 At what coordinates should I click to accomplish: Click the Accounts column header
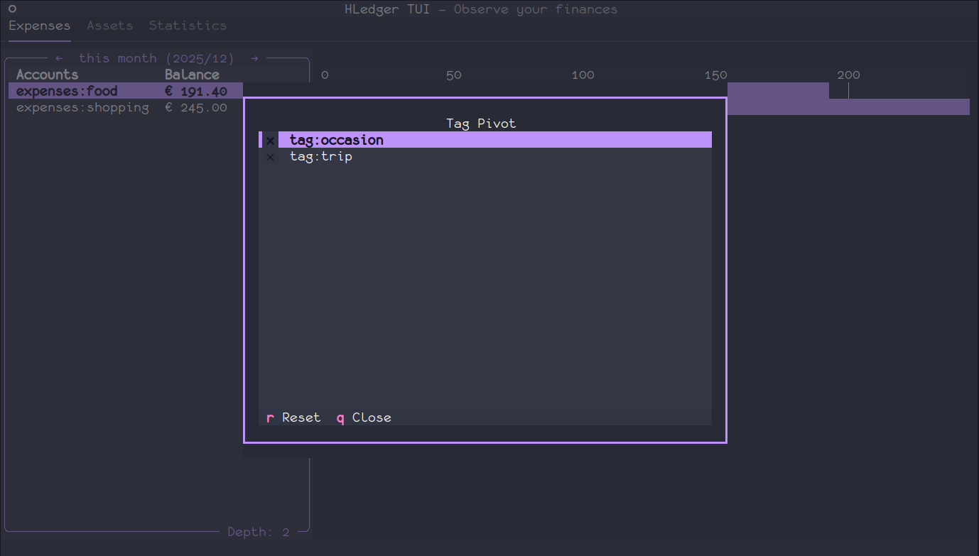(x=47, y=75)
